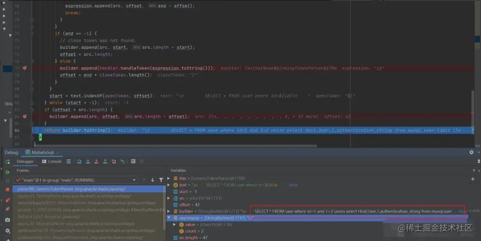Toggle the breakpoint on line 84
Screen dimensions: 481x241
[25, 117]
